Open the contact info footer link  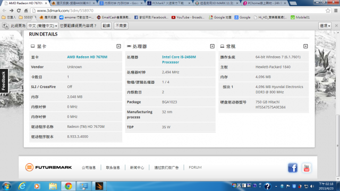pos(113,168)
